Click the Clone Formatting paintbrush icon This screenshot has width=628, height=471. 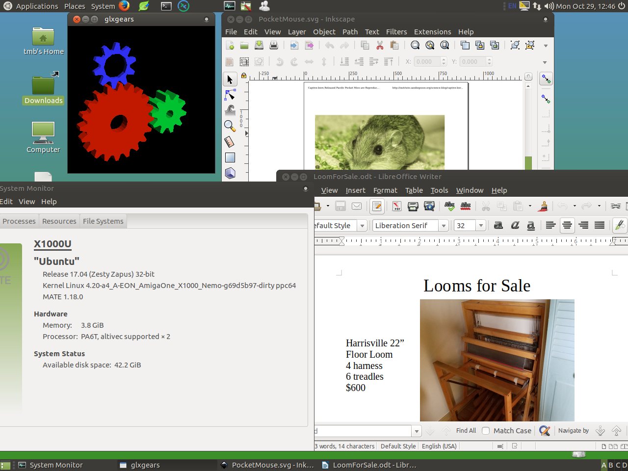[x=543, y=206]
